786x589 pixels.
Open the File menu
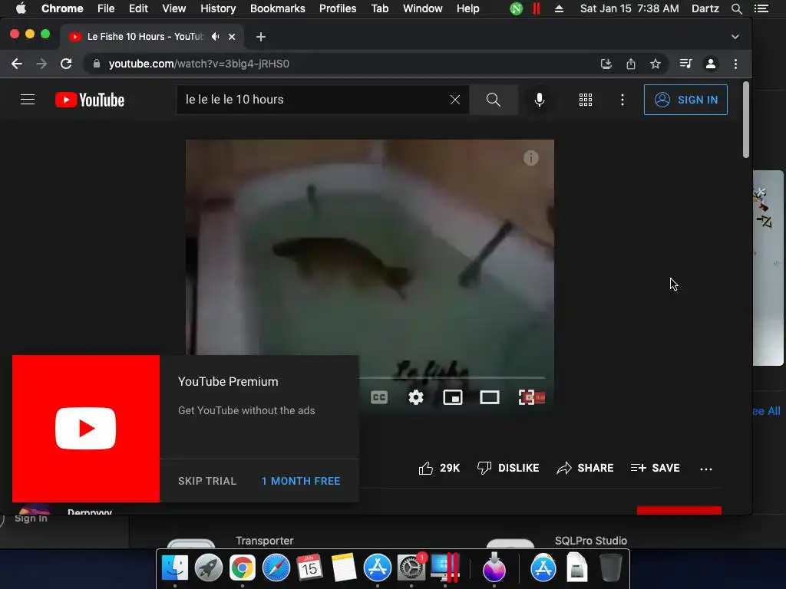pos(106,8)
